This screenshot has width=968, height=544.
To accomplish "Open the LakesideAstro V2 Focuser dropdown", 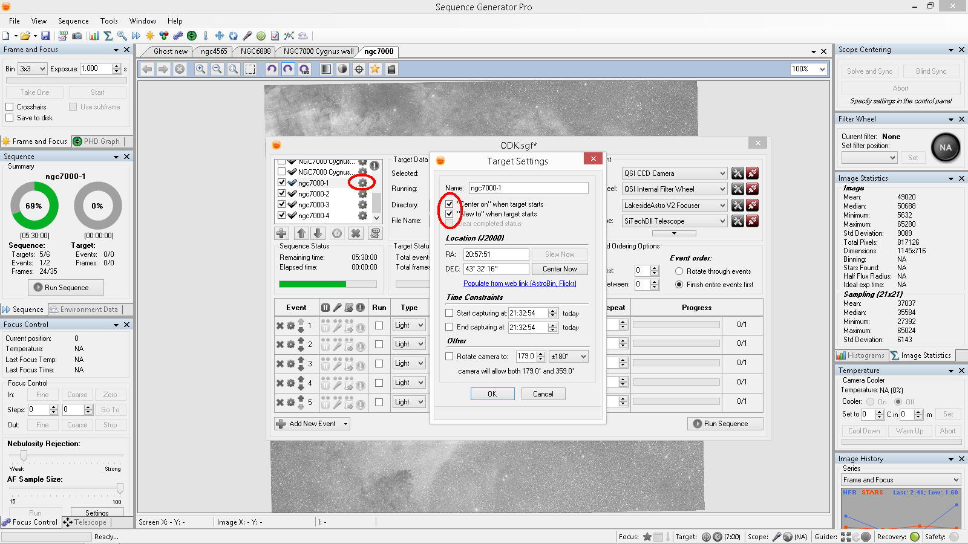I will pos(675,206).
